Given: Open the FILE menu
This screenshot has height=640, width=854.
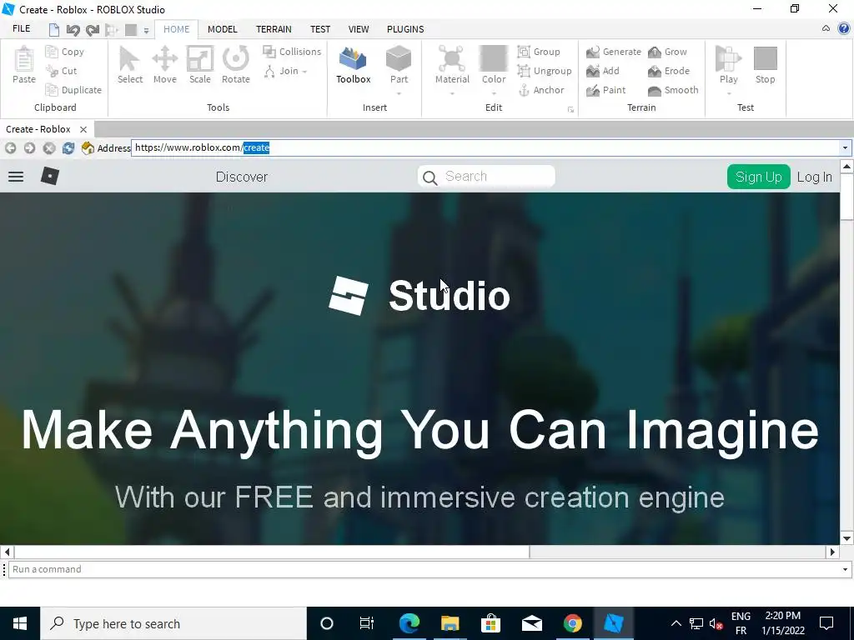Looking at the screenshot, I should point(21,29).
